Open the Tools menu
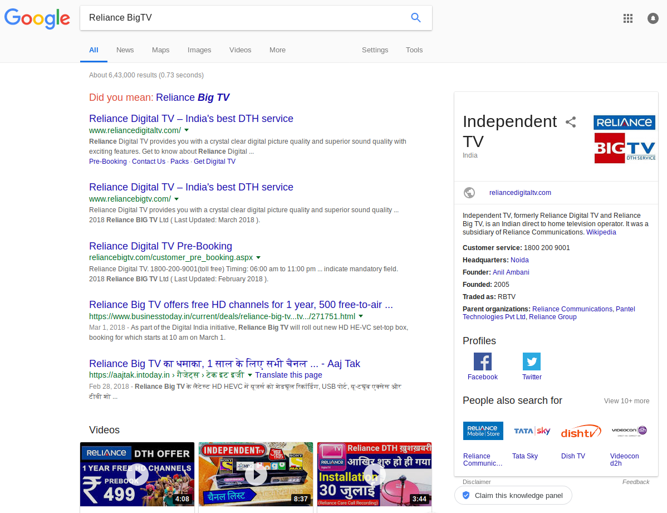 click(x=414, y=50)
